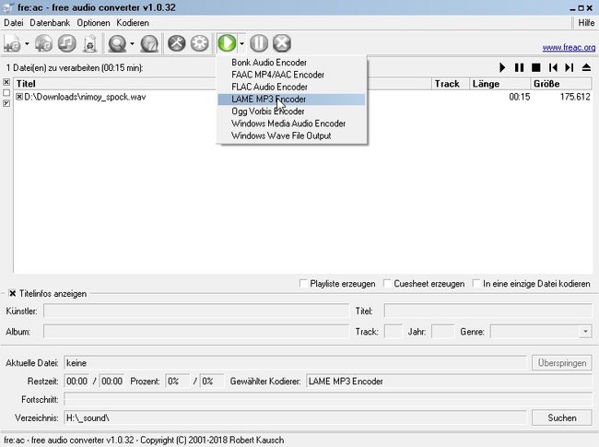
Task: Open the CDDB database query magnifier icon
Action: click(x=117, y=43)
